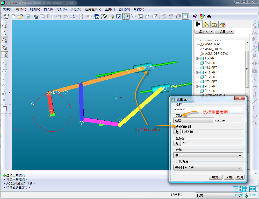The height and width of the screenshot is (199, 259).
Task: Open 文件(F) menu
Action: (x=8, y=9)
